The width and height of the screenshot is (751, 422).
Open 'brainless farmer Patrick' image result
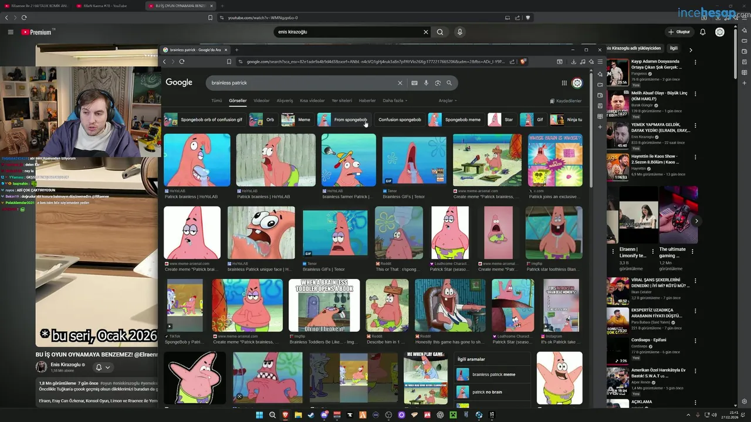349,160
